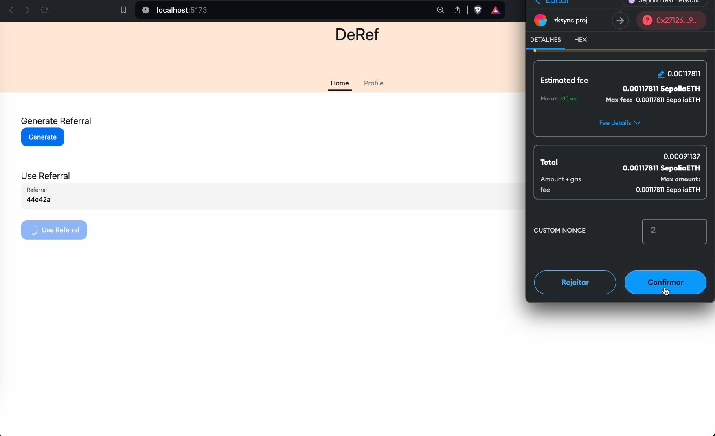
Task: Reload the localhost page
Action: [x=44, y=10]
